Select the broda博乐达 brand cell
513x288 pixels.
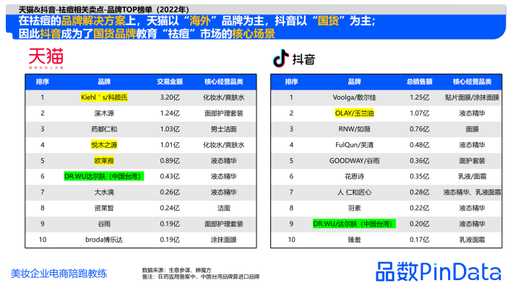click(104, 240)
